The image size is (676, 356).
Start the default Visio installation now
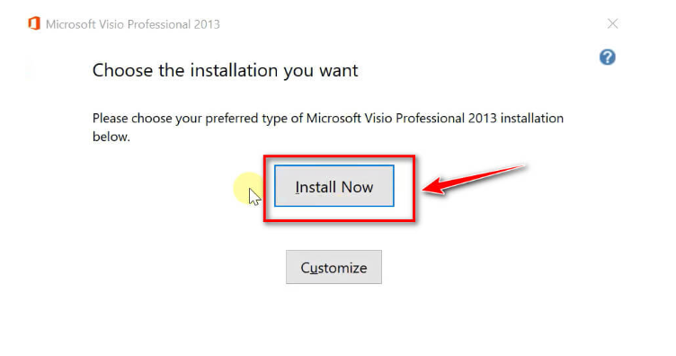(x=334, y=186)
